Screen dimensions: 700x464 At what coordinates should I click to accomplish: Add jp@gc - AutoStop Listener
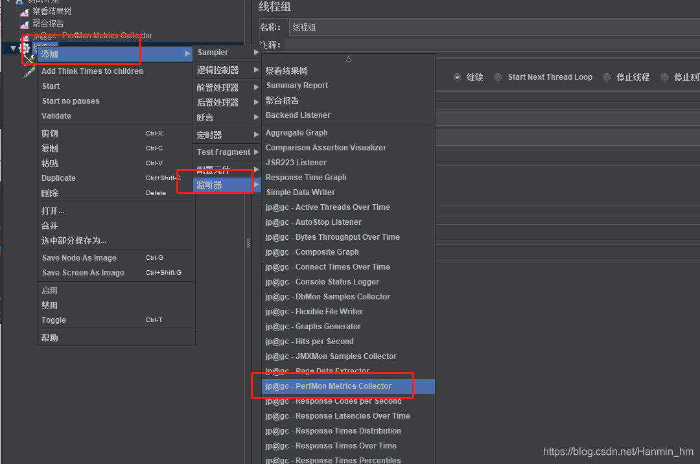click(348, 222)
